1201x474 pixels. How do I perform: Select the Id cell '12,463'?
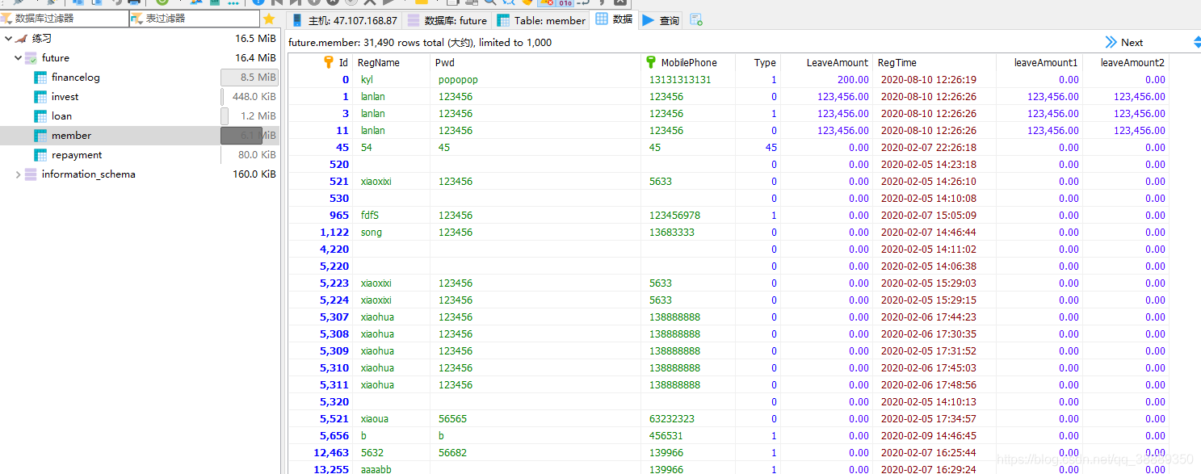click(x=331, y=453)
